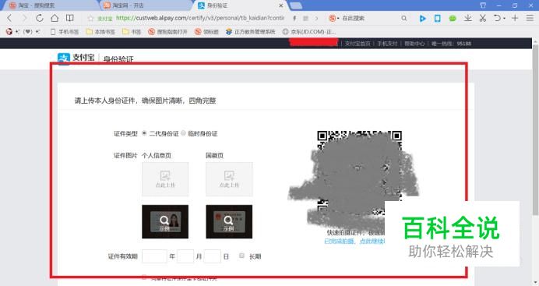Upload image for 国徽页
This screenshot has width=539, height=286.
click(x=229, y=179)
